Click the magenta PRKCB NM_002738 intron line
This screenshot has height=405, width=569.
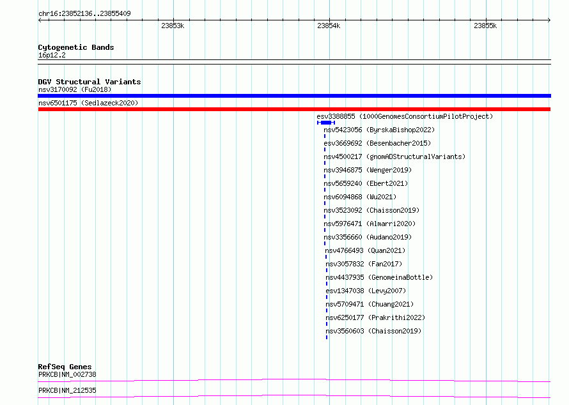[x=294, y=380]
